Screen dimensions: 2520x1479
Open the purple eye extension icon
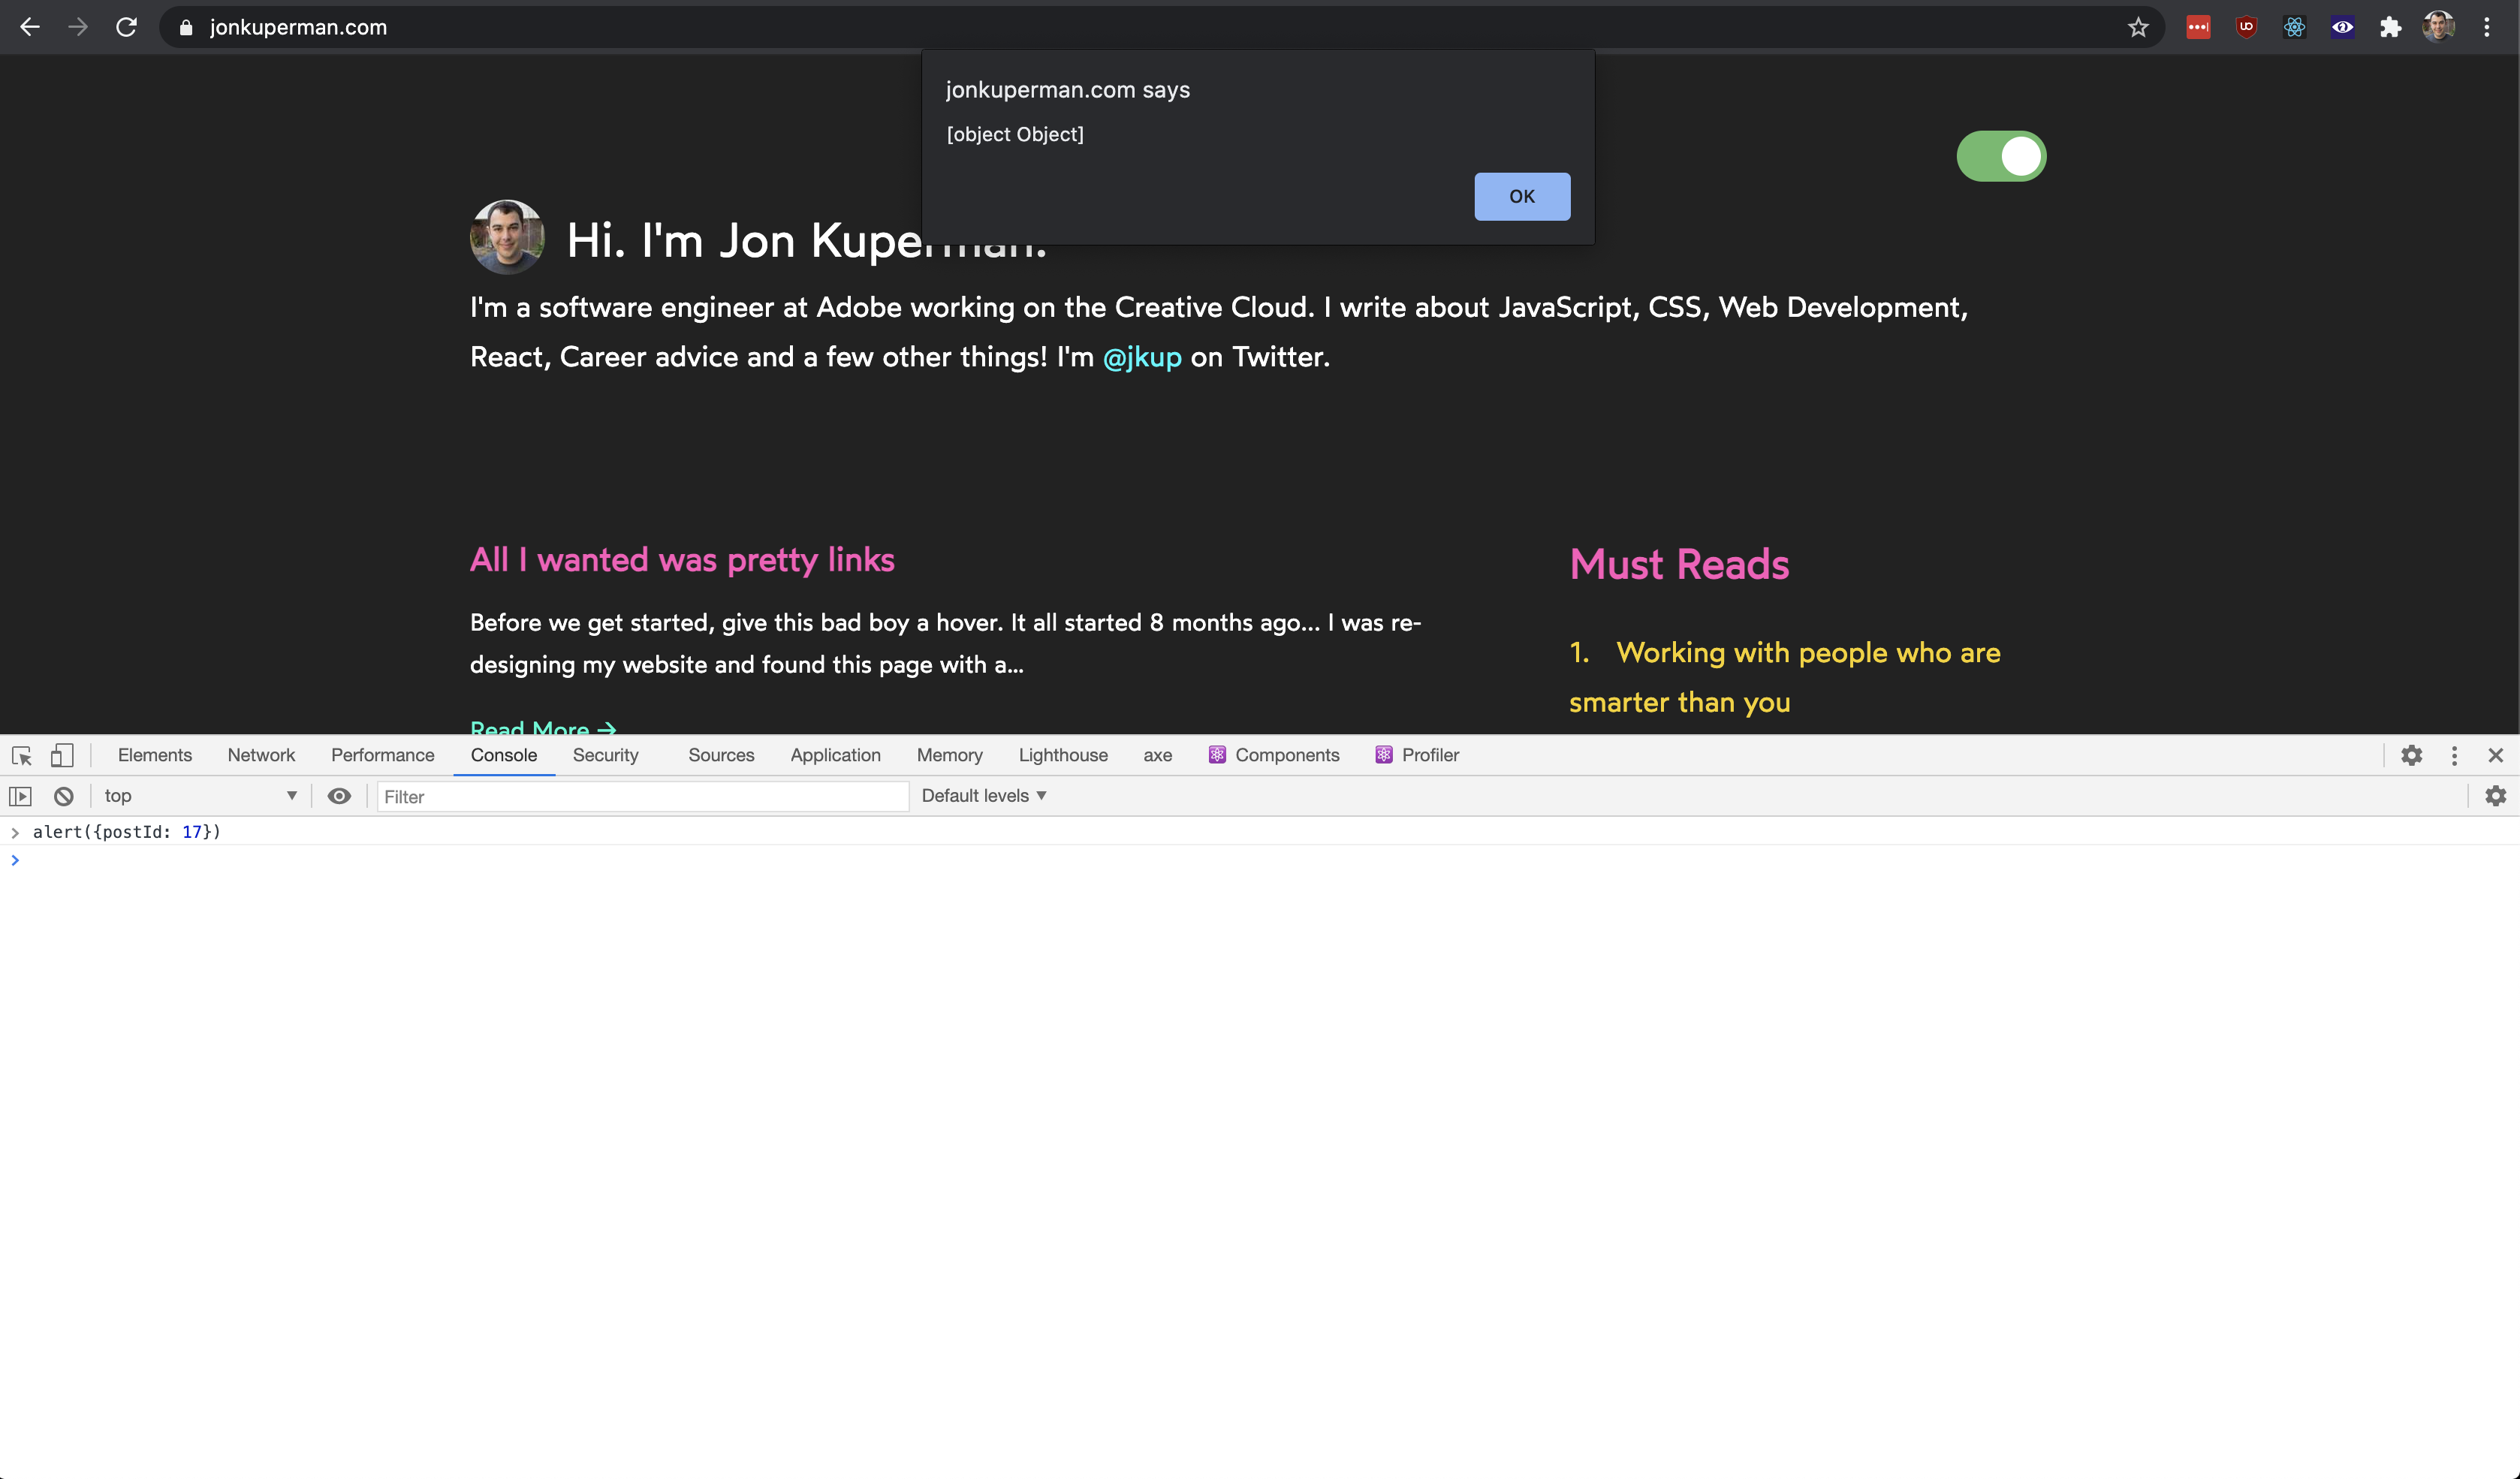pos(2342,27)
